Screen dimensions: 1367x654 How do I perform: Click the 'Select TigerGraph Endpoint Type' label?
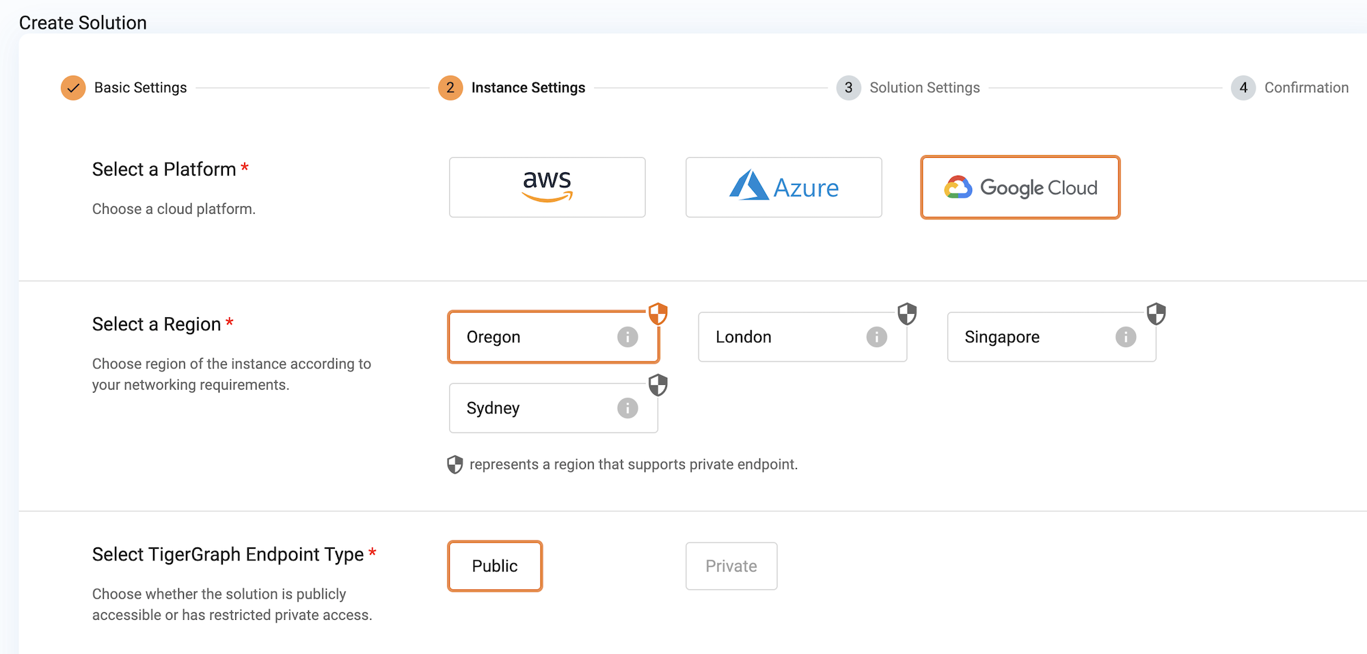point(228,554)
